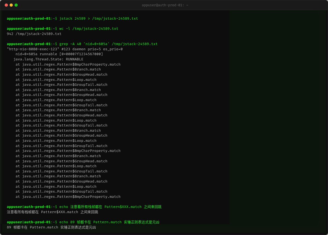Click java.lang.Thread.State: RUNNABLE line

[x=48, y=59]
